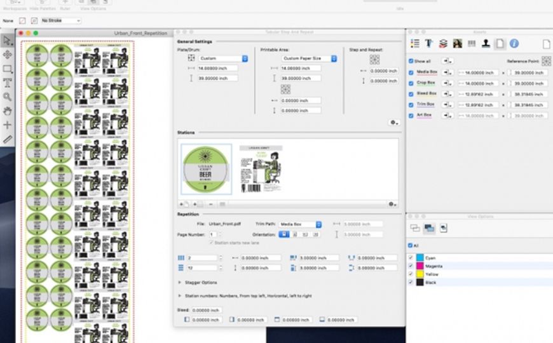Click Plate/Drum width 14.00000 inch field
Viewport: 553px width, 343px height.
tap(217, 69)
